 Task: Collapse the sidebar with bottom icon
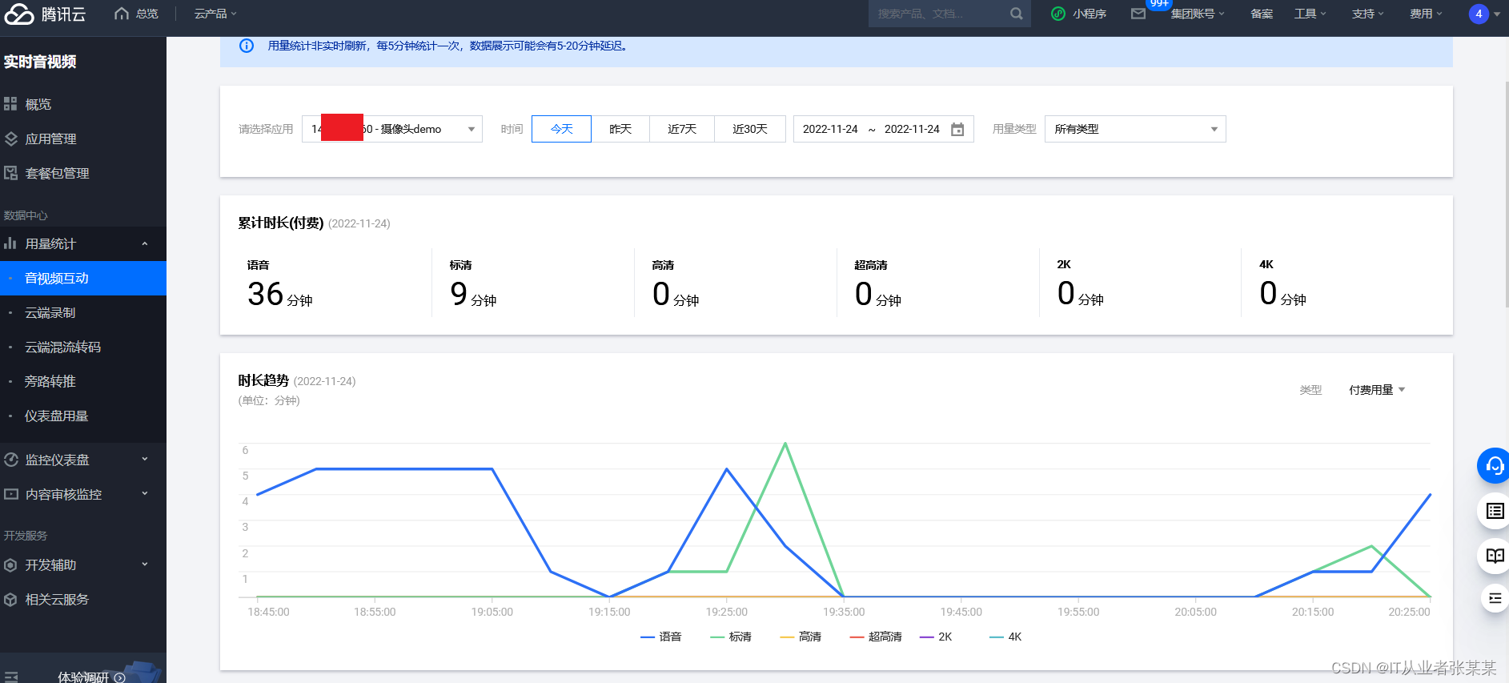[11, 677]
